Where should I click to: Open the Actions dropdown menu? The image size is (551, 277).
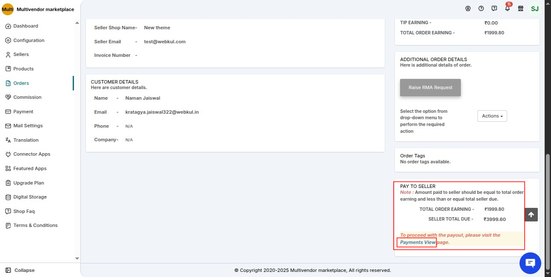point(492,116)
